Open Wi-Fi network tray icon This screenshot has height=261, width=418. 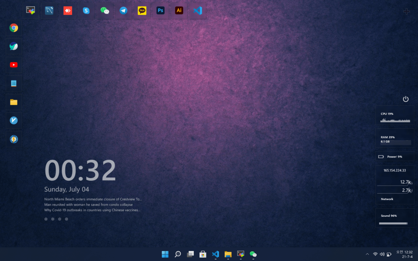(x=375, y=254)
